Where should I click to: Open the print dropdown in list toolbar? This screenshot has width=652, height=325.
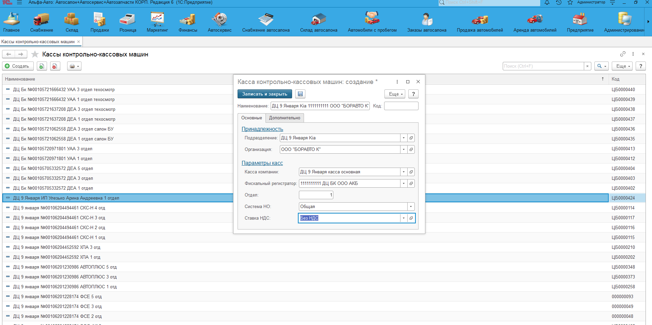74,66
